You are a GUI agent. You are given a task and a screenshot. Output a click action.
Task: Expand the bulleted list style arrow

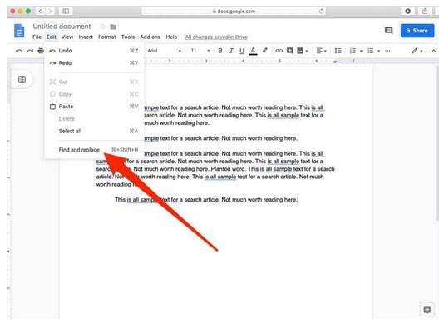(378, 51)
